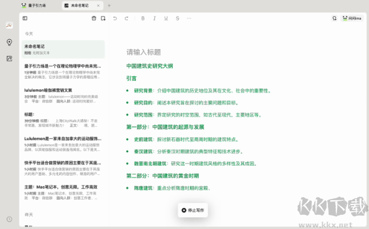369x229 pixels.
Task: Close the 未命名笔记 tab
Action: pos(98,6)
